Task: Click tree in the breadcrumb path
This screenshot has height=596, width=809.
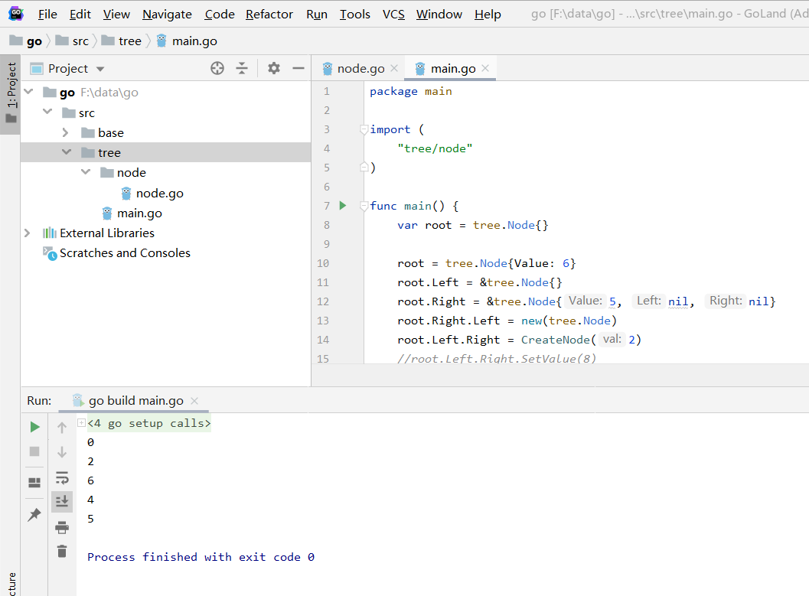Action: [x=129, y=41]
